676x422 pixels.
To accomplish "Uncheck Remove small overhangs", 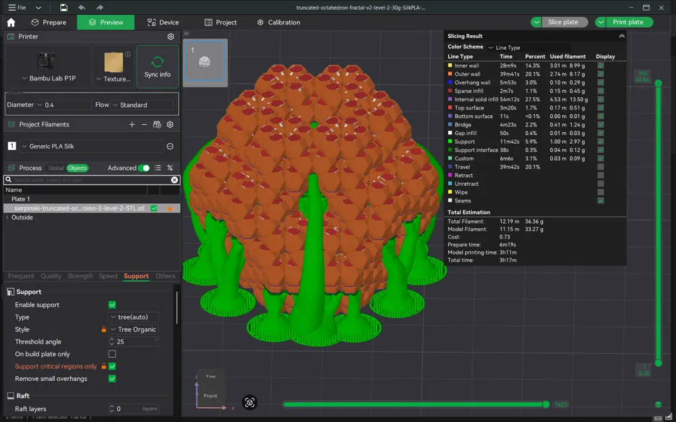I will (112, 379).
